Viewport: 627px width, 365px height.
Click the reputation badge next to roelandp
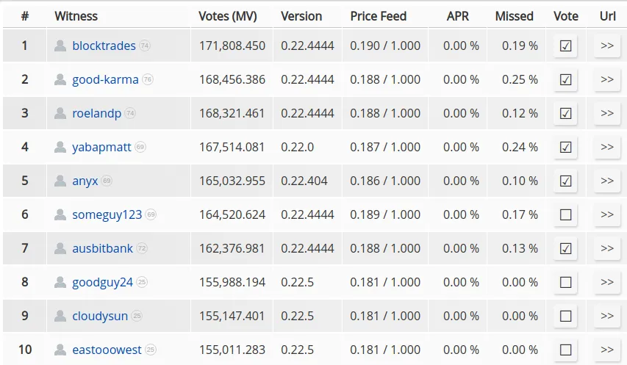130,113
